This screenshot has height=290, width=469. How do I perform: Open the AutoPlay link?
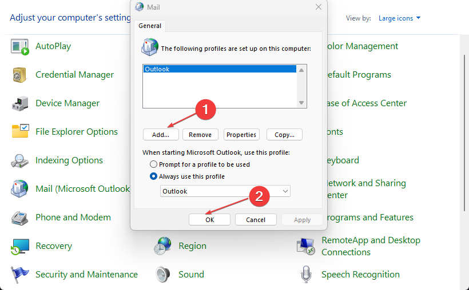coord(53,46)
